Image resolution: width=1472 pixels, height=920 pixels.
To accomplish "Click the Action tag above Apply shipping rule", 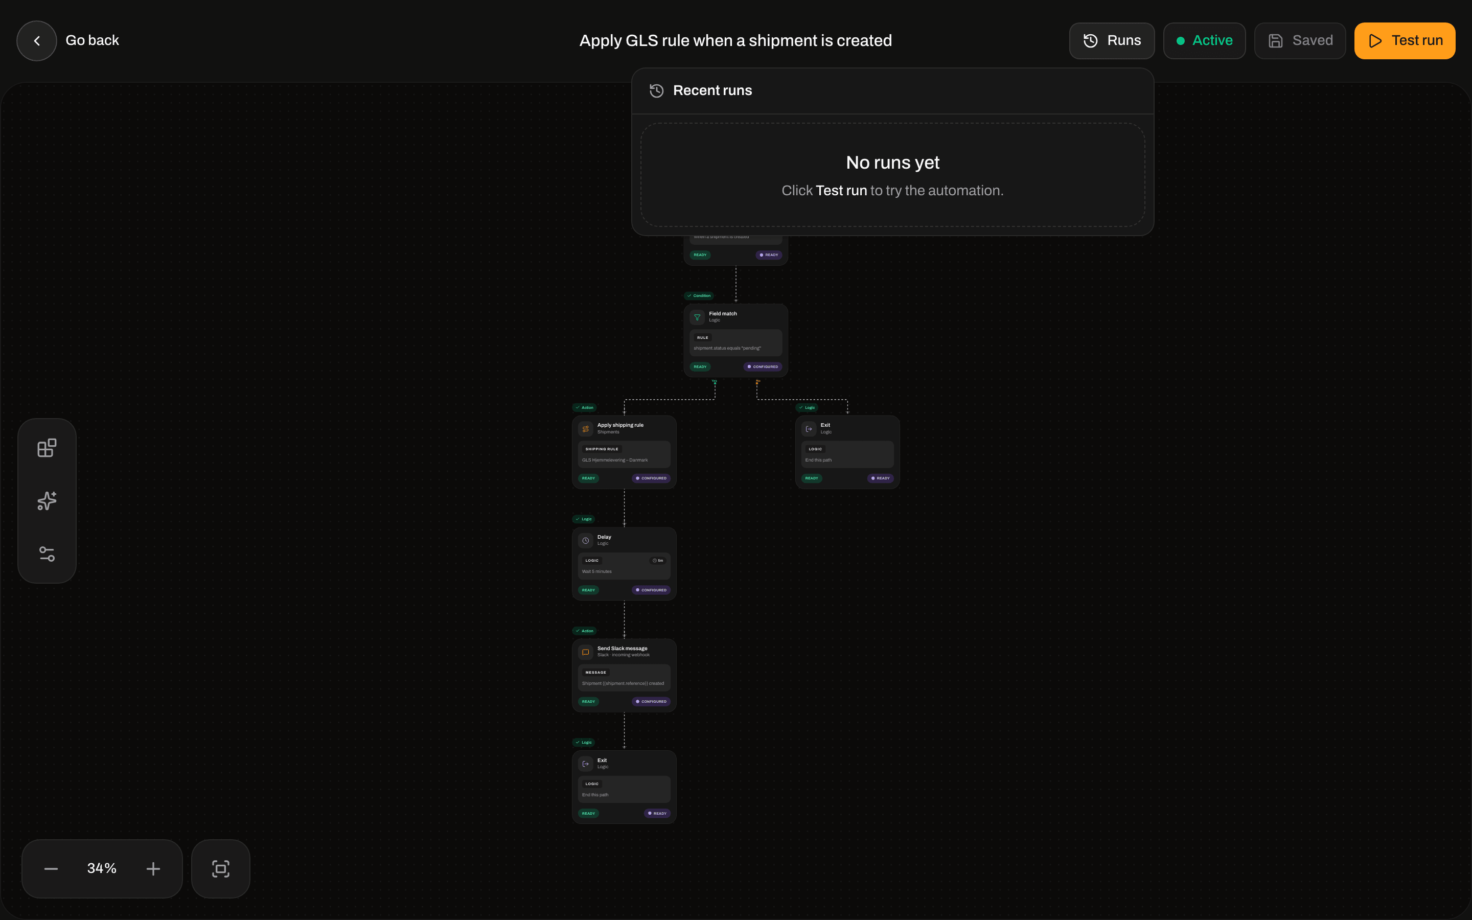I will click(585, 408).
